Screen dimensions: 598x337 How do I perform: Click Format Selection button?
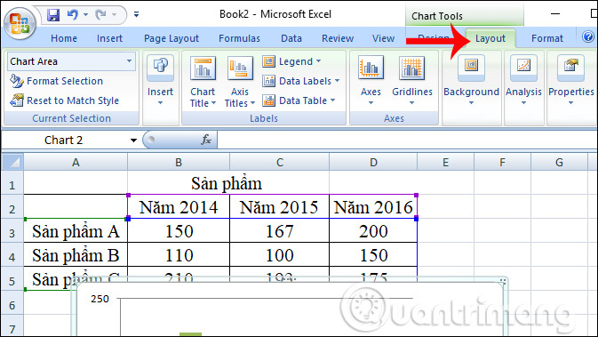57,81
